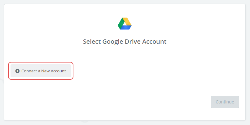
Task: Click the red-outlined Connect account button
Action: coord(41,71)
